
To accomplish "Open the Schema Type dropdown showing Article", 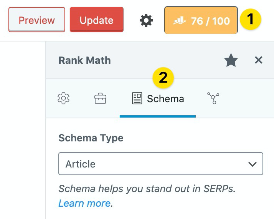I will tap(161, 164).
